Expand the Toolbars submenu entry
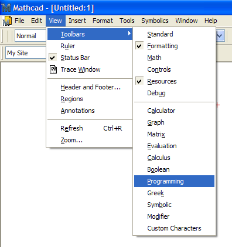This screenshot has height=247, width=232. [x=90, y=34]
